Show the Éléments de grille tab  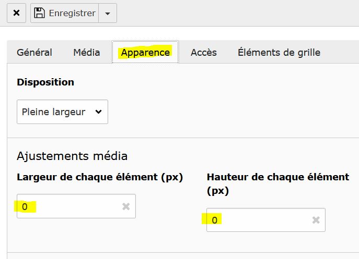click(x=279, y=53)
